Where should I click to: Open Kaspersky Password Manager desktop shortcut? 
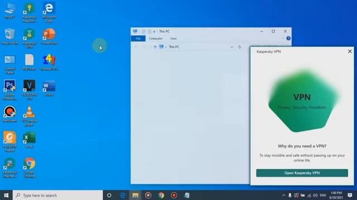click(x=30, y=12)
